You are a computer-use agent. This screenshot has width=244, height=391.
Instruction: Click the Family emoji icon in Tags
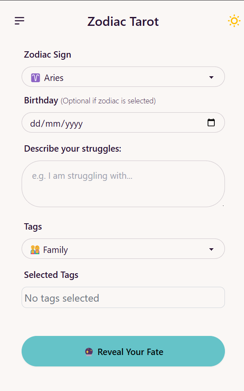tap(35, 250)
